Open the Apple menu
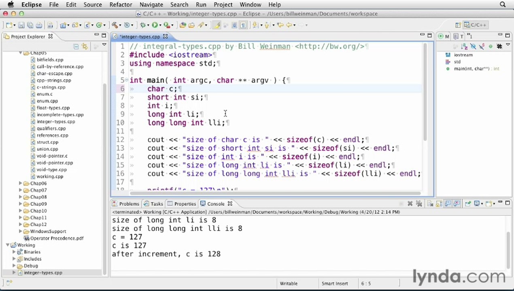Image resolution: width=514 pixels, height=291 pixels. pos(11,4)
